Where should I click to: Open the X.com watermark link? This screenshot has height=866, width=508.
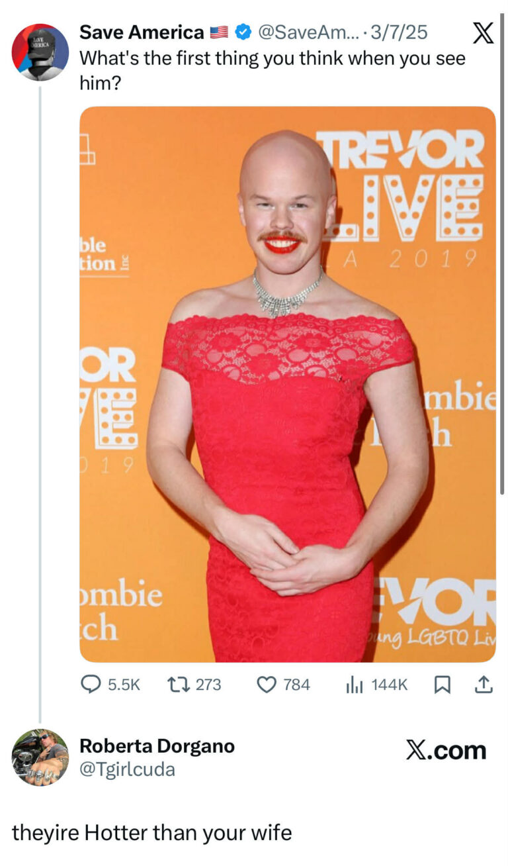coord(446,750)
